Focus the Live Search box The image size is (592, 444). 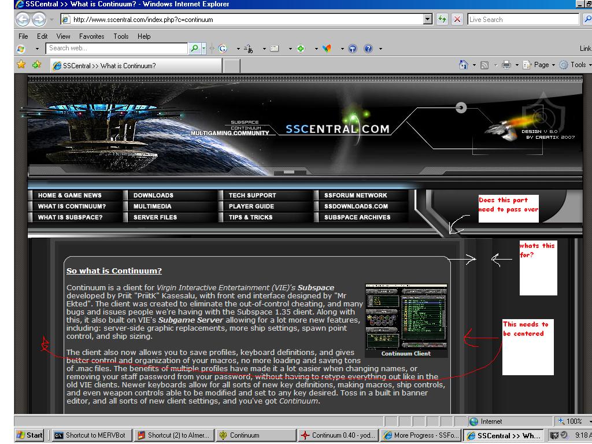(x=523, y=19)
